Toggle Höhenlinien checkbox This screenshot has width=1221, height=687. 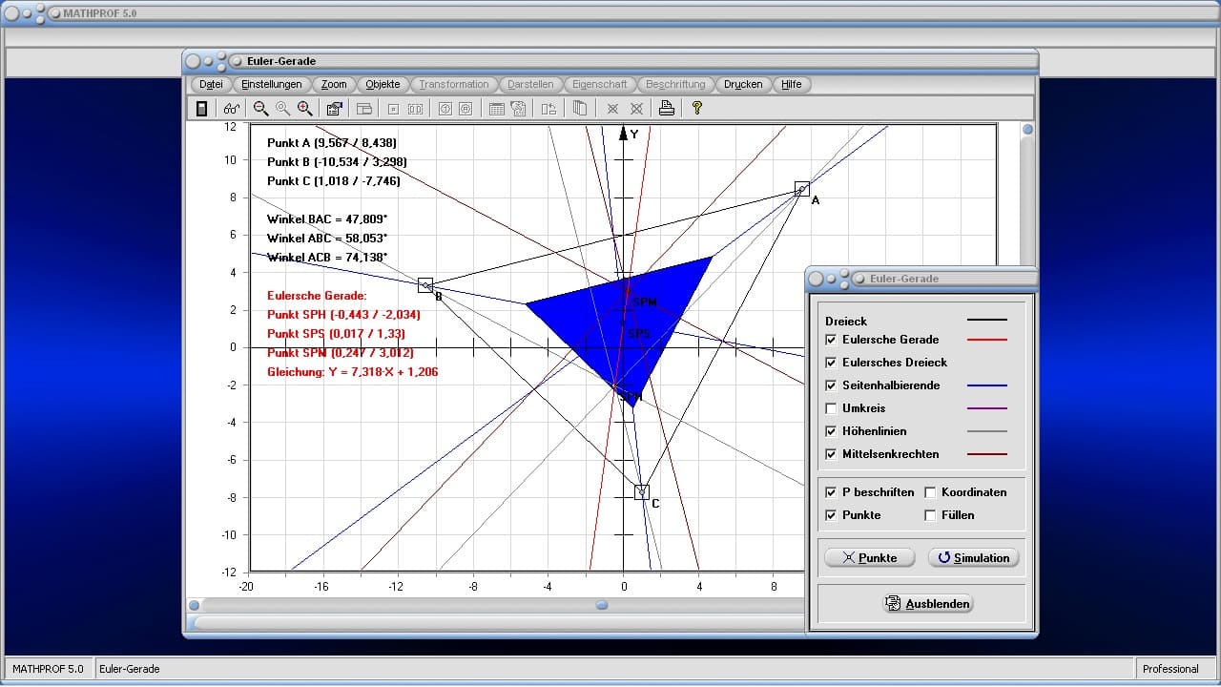click(831, 431)
